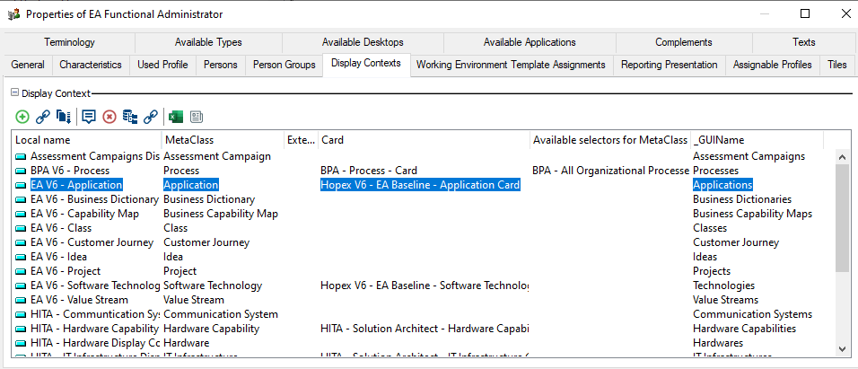Switch to the General tab
This screenshot has height=369, width=858.
pos(28,65)
